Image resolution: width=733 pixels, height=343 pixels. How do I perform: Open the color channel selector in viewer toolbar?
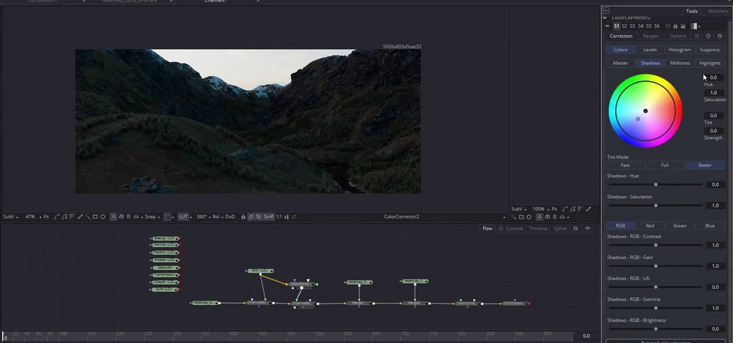coord(167,216)
